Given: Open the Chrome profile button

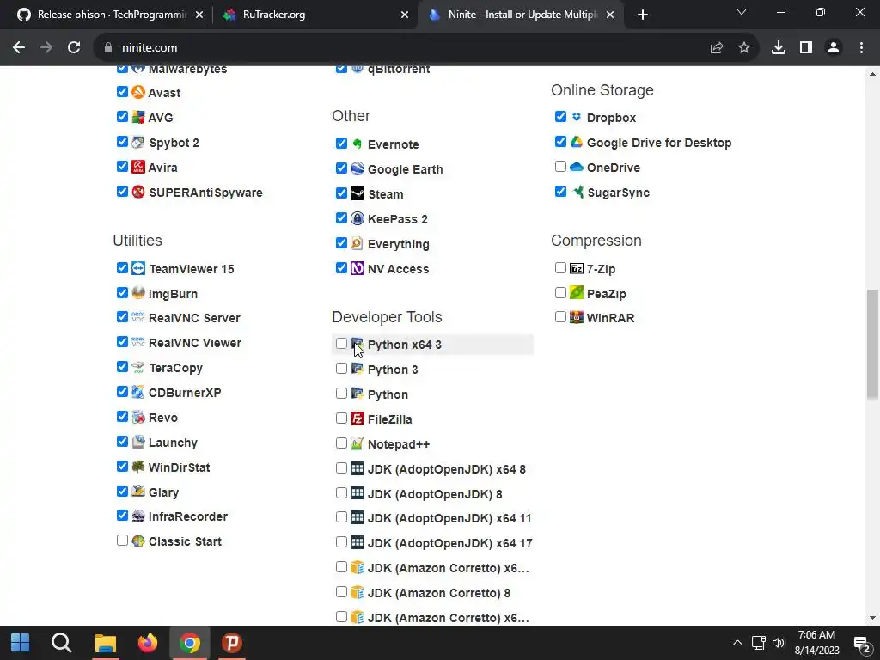Looking at the screenshot, I should click(x=834, y=48).
